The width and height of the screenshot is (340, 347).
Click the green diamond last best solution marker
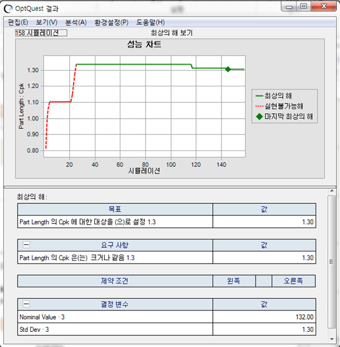click(228, 69)
